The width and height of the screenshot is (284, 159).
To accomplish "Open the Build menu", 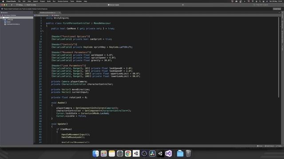I will click(x=49, y=1).
